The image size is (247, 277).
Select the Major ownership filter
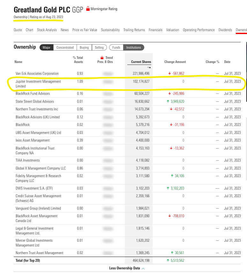[x=47, y=47]
